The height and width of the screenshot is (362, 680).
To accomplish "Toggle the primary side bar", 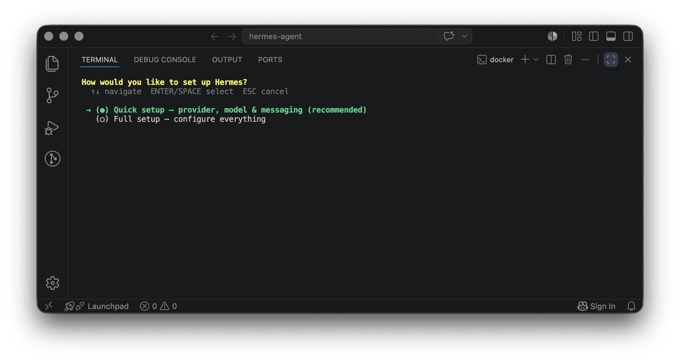I will tap(594, 36).
